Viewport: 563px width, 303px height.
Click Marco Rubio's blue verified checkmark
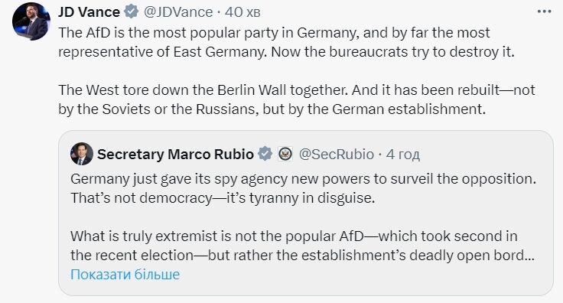point(265,154)
